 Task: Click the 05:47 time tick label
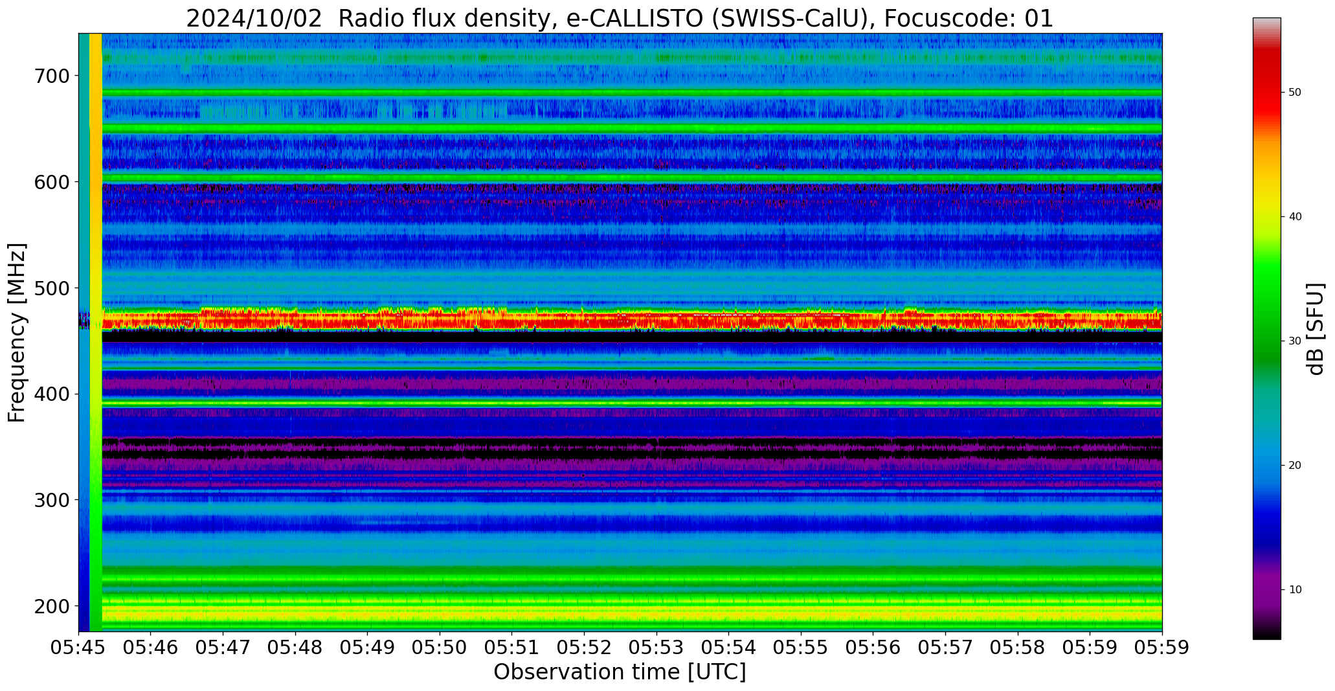[223, 648]
